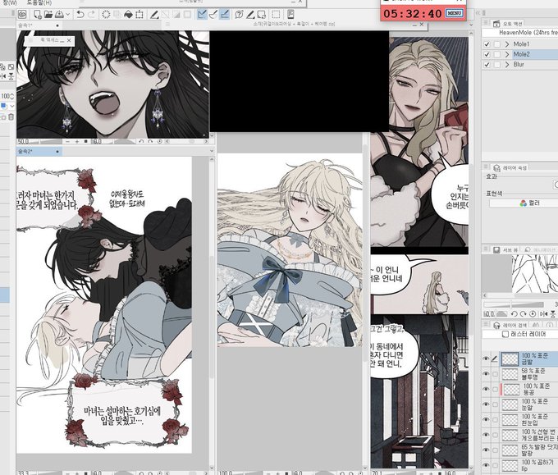Select the 동공 layer thumbnail
The width and height of the screenshot is (558, 475).
[x=512, y=389]
